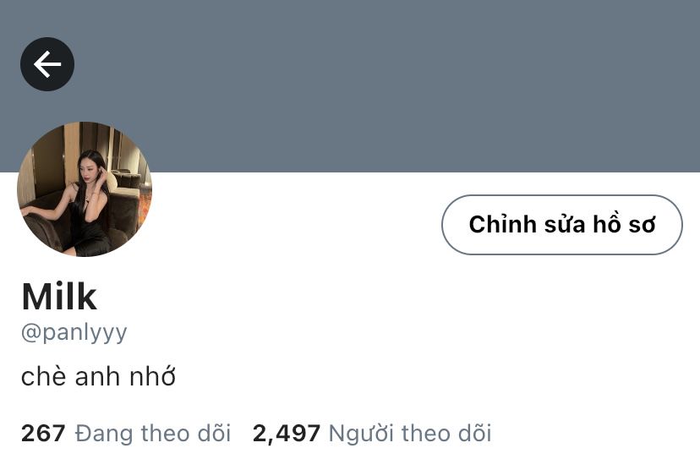The width and height of the screenshot is (700, 470).
Task: Tap the gray header banner image
Action: pyautogui.click(x=350, y=85)
